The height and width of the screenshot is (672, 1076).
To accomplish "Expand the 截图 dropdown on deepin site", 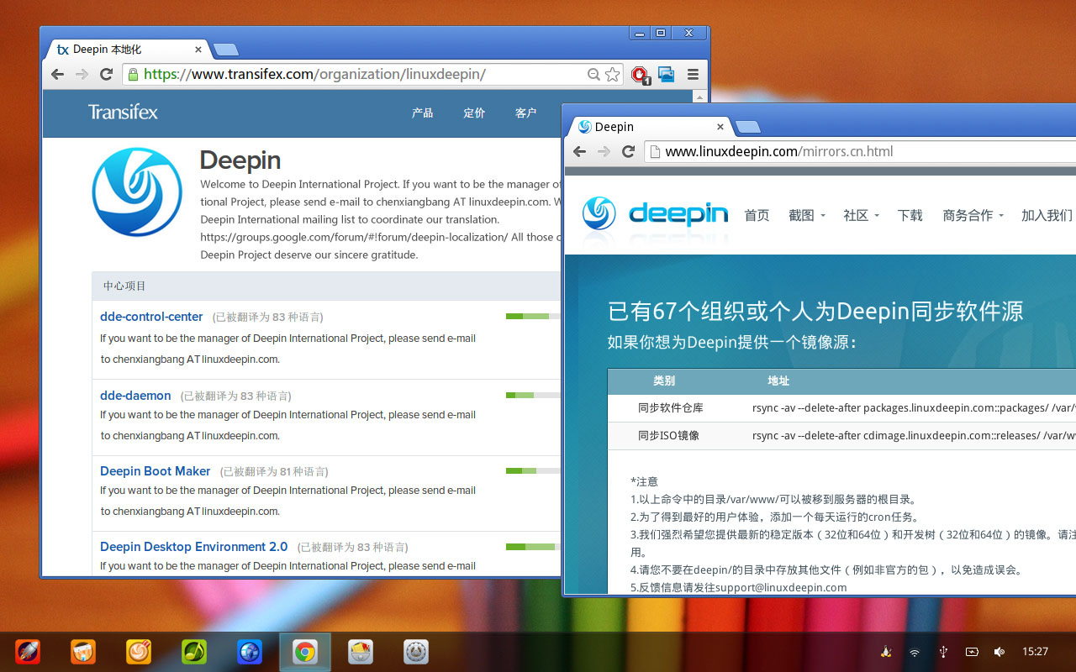I will tap(807, 215).
